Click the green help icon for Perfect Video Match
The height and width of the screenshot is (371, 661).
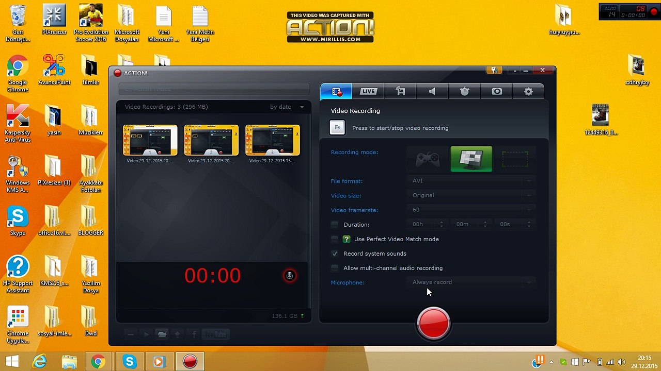pyautogui.click(x=347, y=239)
